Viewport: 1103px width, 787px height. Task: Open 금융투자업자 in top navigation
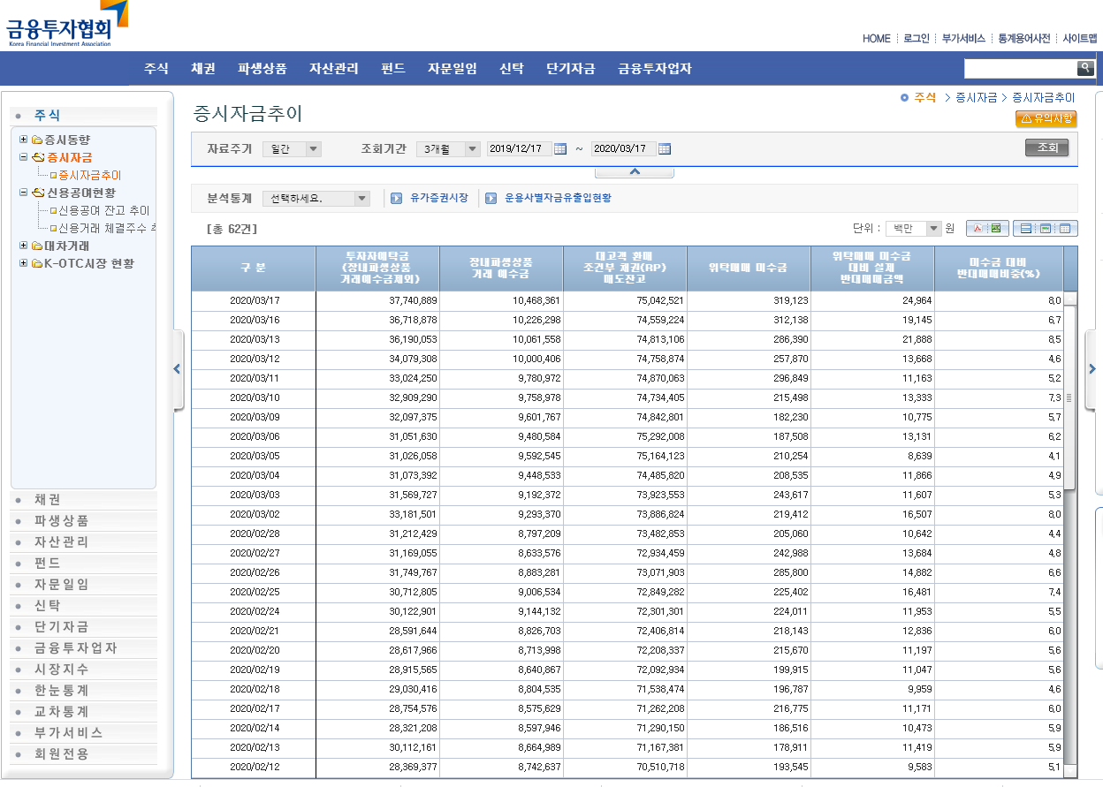655,68
